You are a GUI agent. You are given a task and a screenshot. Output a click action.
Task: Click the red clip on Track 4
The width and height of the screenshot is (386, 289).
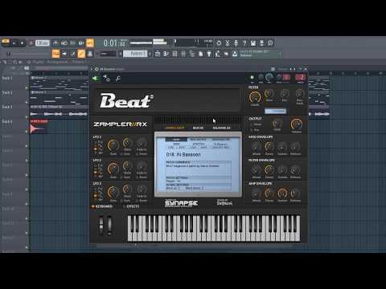pyautogui.click(x=39, y=127)
